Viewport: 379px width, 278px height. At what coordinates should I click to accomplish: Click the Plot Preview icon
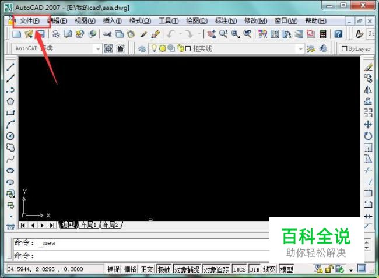(x=68, y=34)
